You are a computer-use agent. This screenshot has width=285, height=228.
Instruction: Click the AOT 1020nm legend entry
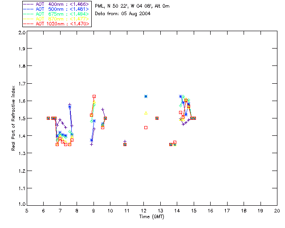57,24
